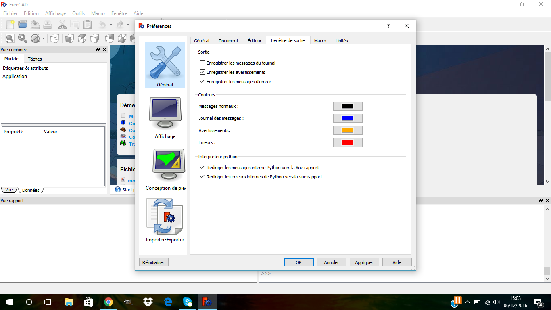Open the Unités tab
This screenshot has width=551, height=310.
click(x=342, y=41)
